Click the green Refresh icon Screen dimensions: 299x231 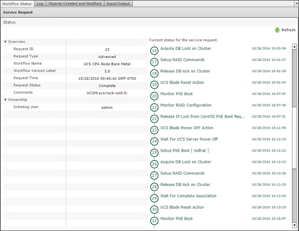pos(277,30)
